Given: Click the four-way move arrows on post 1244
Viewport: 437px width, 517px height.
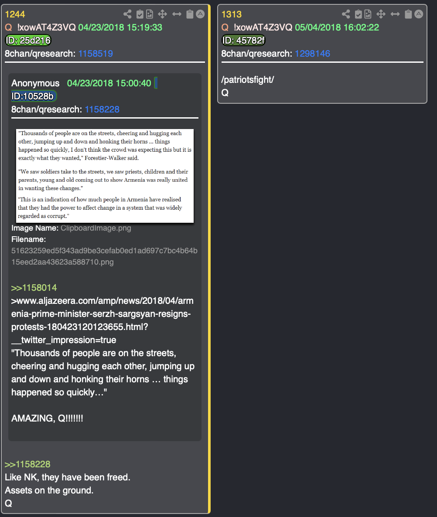Looking at the screenshot, I should [x=162, y=14].
